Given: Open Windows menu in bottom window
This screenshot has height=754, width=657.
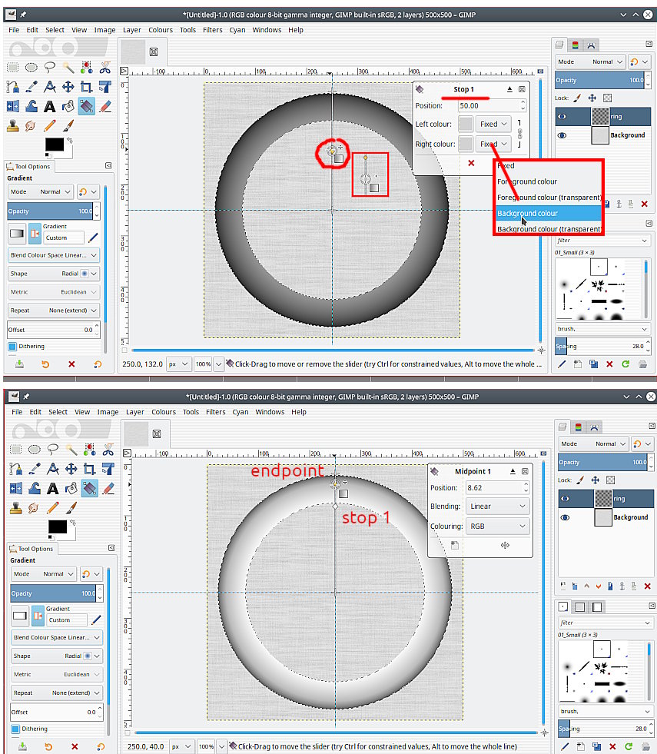Looking at the screenshot, I should pos(270,412).
